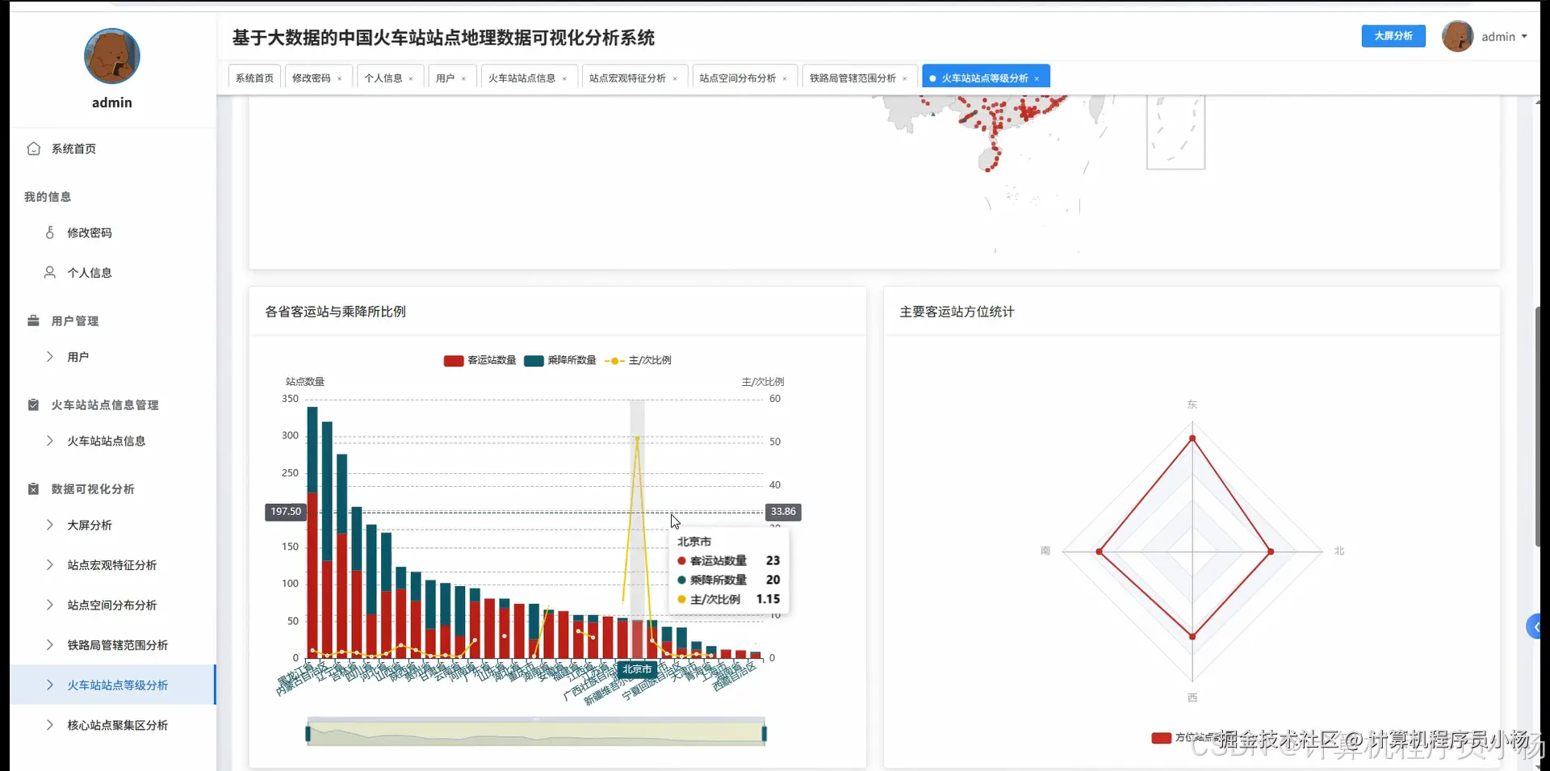Close the 火车站站点信息 tab

[x=564, y=79]
